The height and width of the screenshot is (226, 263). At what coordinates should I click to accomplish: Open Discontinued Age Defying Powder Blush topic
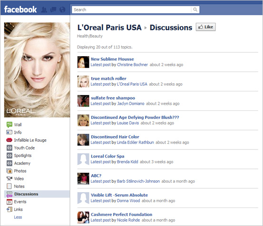[135, 117]
